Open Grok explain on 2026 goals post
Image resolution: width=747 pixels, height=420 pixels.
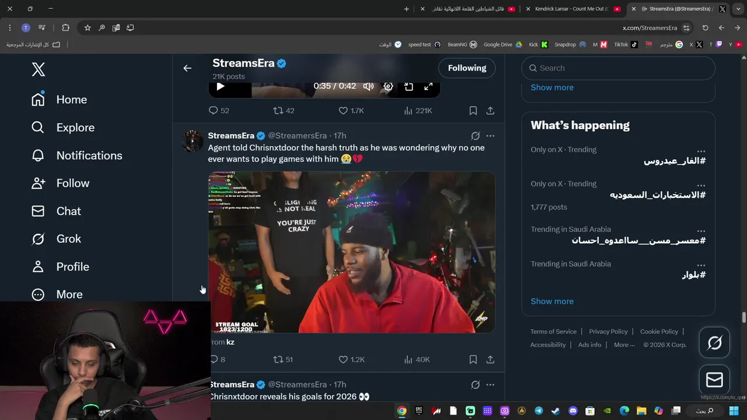[475, 385]
